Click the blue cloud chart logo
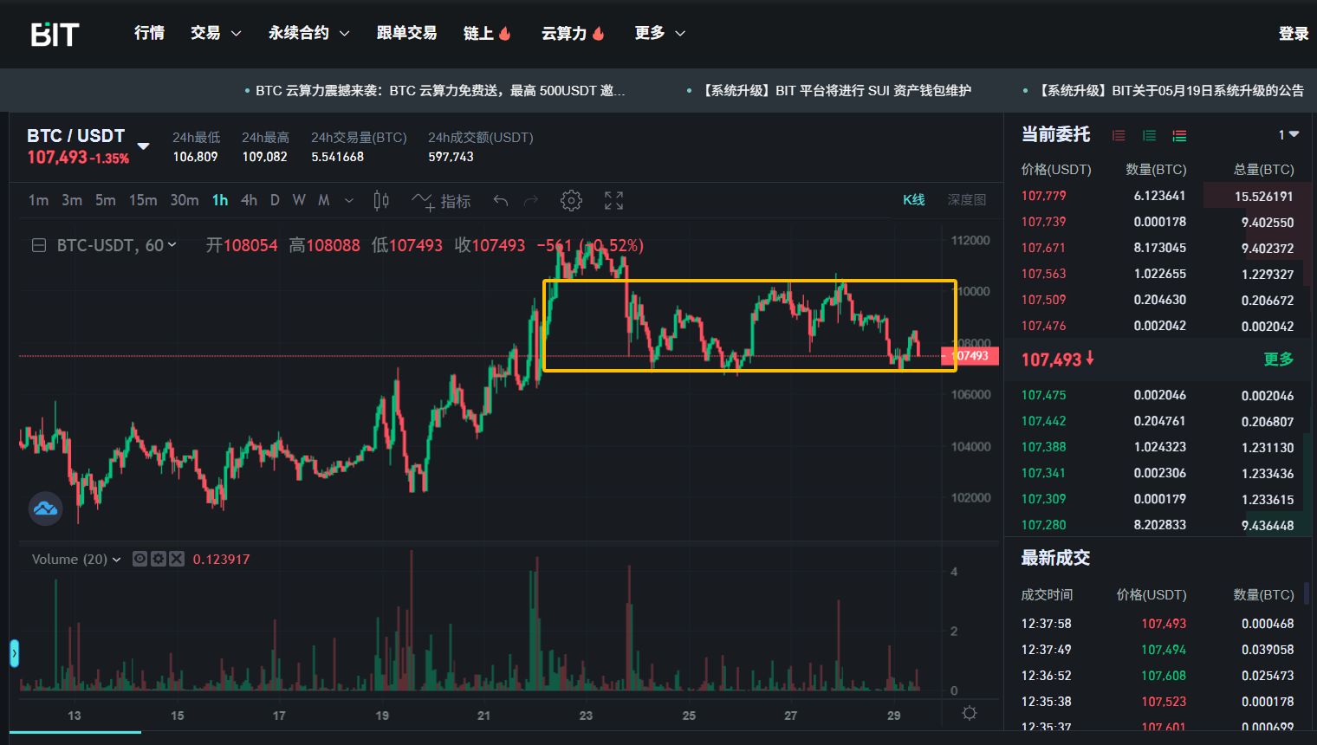The image size is (1317, 745). click(45, 509)
